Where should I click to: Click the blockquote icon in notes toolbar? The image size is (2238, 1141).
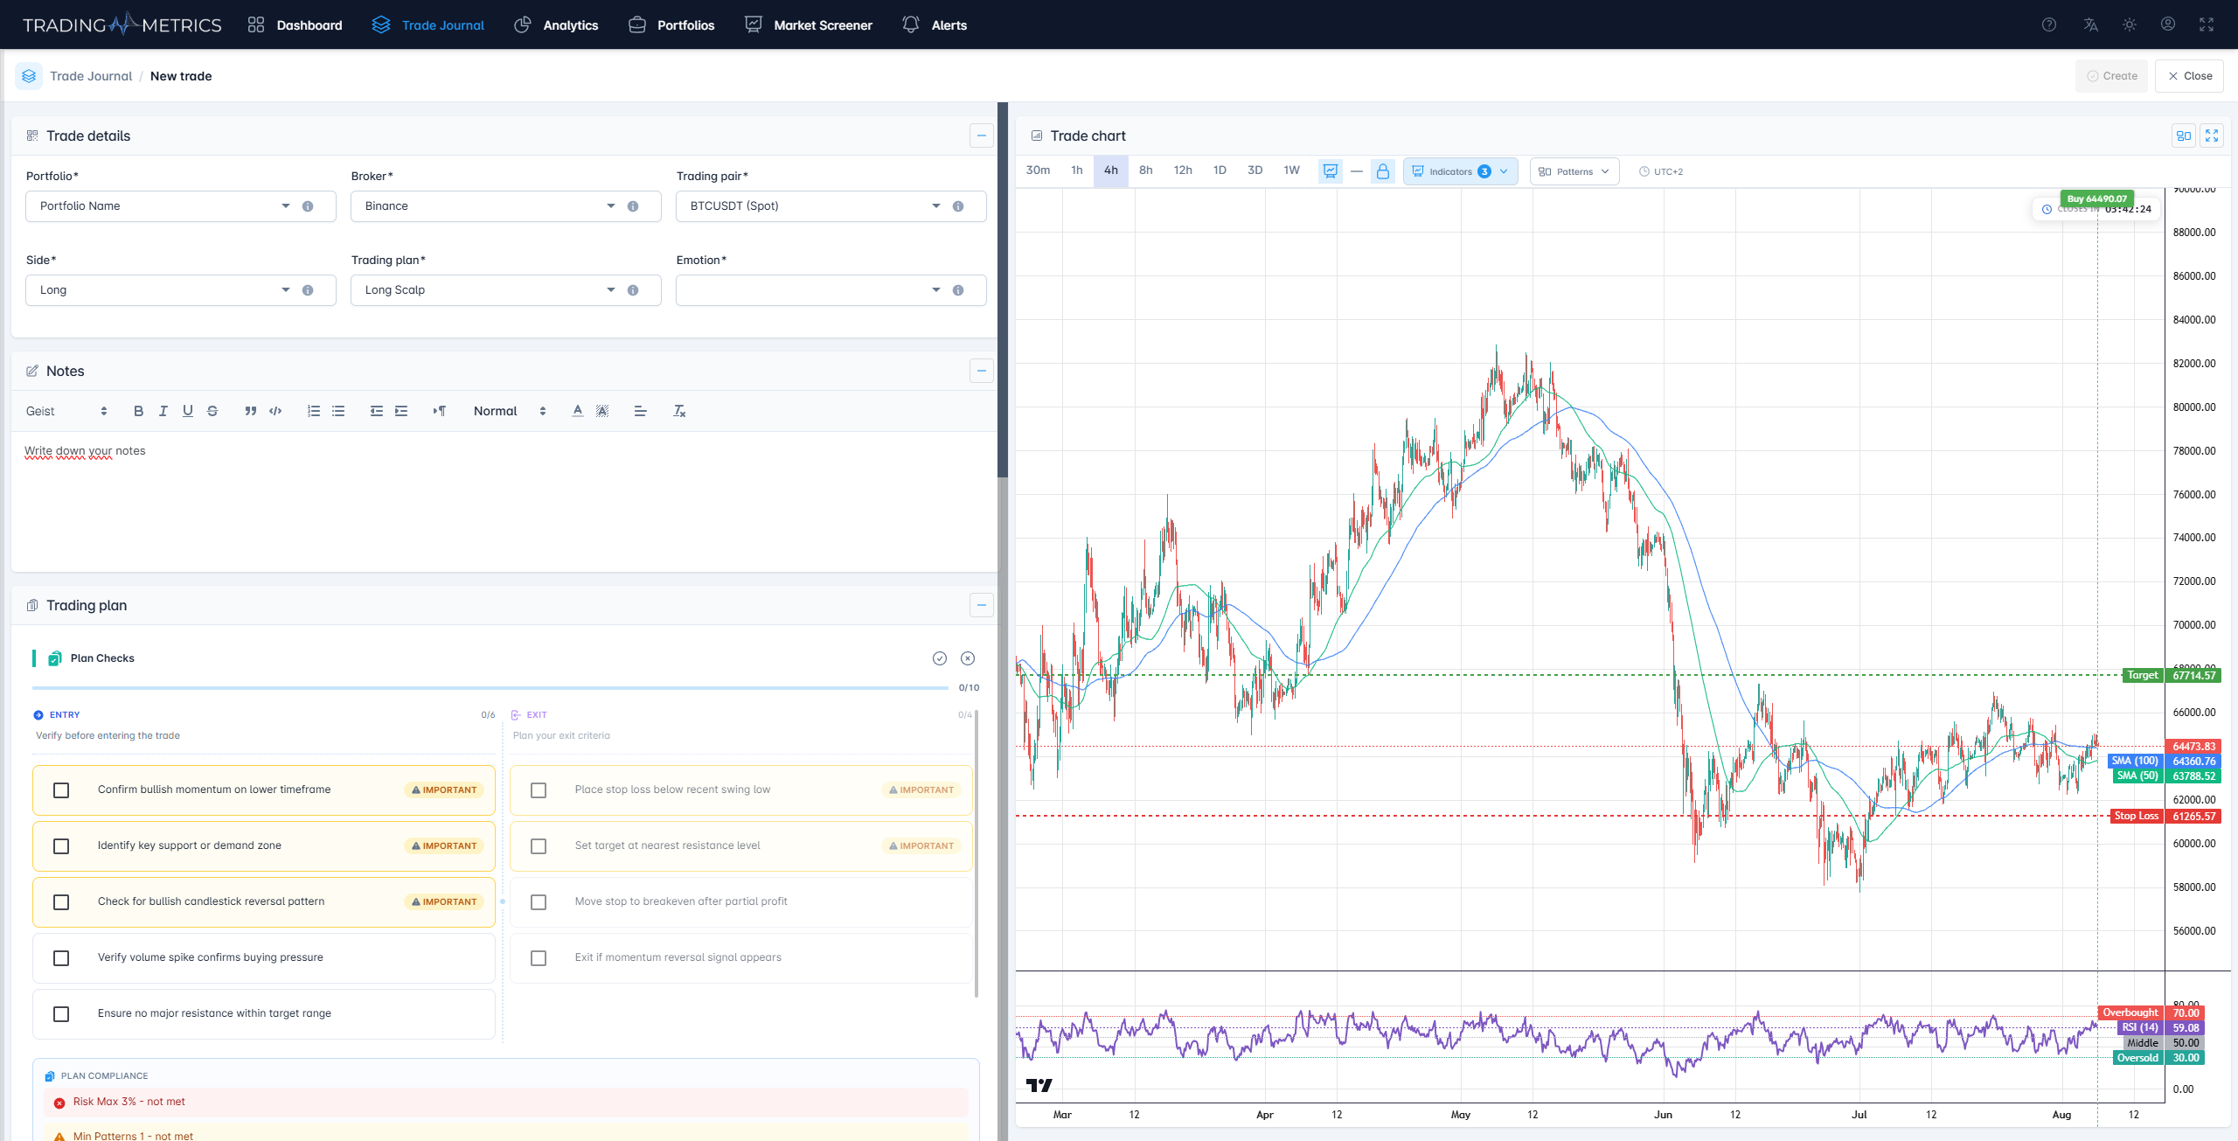click(x=251, y=411)
